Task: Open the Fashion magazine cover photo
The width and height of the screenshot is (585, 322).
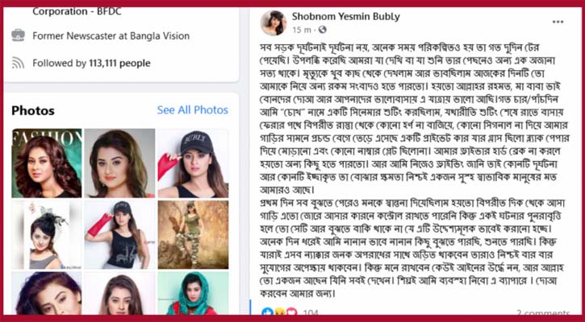Action: pos(47,163)
